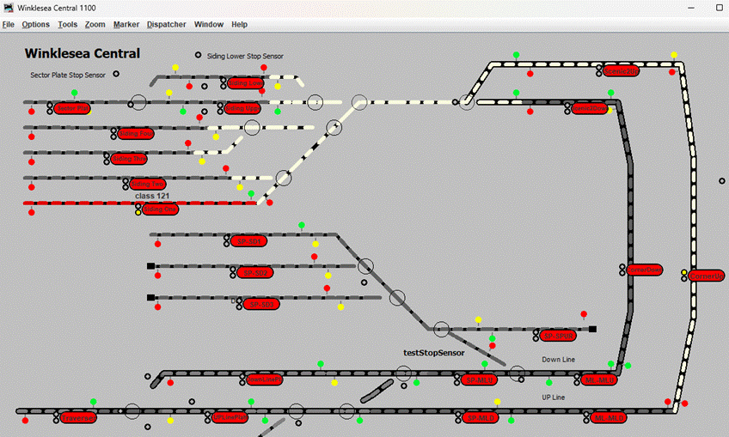Toggle the Sector Plate Stop Sensor

116,74
